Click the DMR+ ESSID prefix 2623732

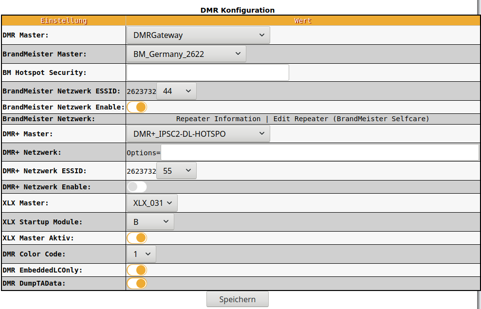[141, 171]
